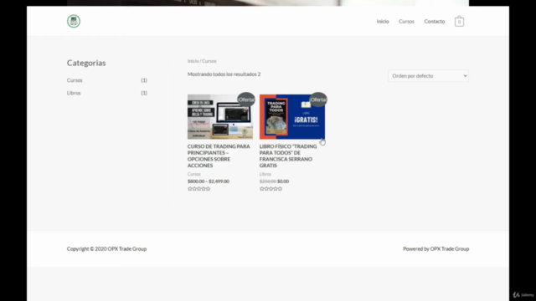The width and height of the screenshot is (536, 301).
Task: Open the 'Orden por defecto' sorting dropdown
Action: [x=428, y=76]
